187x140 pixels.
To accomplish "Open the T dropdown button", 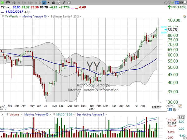I will 181,2.
